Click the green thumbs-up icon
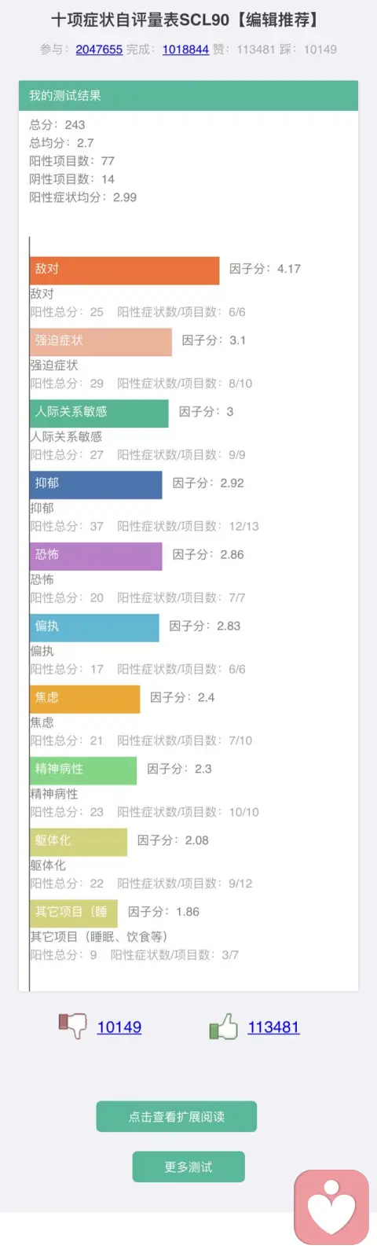This screenshot has height=1253, width=377. (x=223, y=1026)
